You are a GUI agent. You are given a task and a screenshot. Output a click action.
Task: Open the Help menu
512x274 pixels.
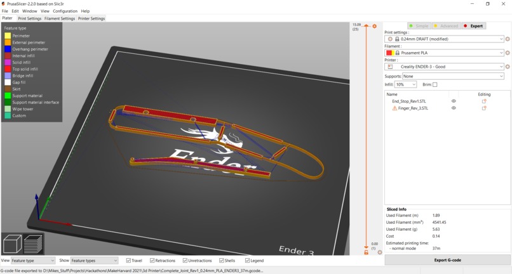tap(85, 11)
